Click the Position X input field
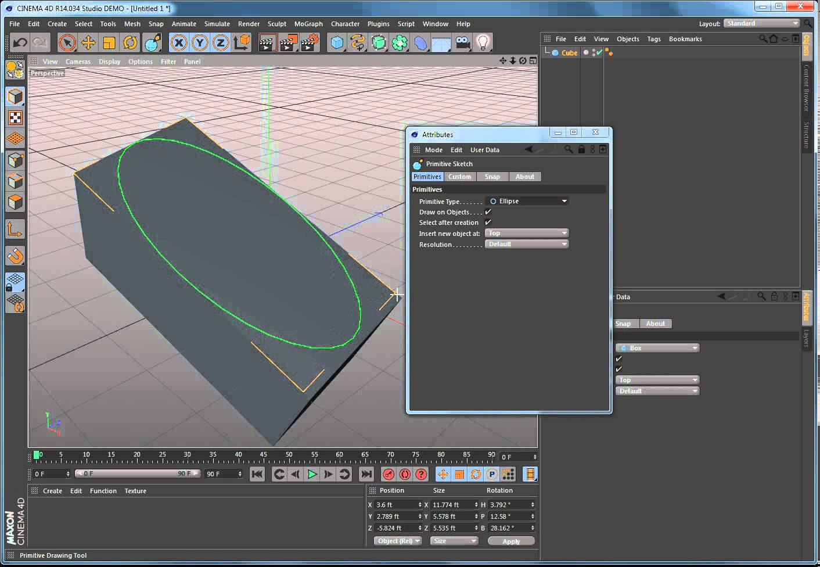 pos(396,505)
